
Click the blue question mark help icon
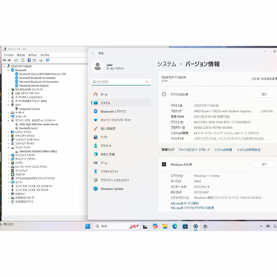(29, 60)
